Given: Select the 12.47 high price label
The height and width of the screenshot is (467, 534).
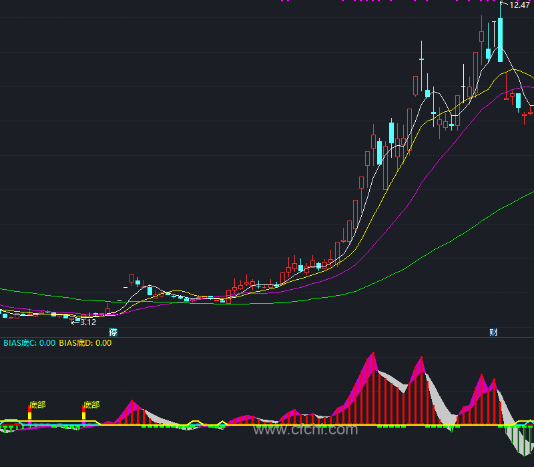Looking at the screenshot, I should pyautogui.click(x=519, y=5).
